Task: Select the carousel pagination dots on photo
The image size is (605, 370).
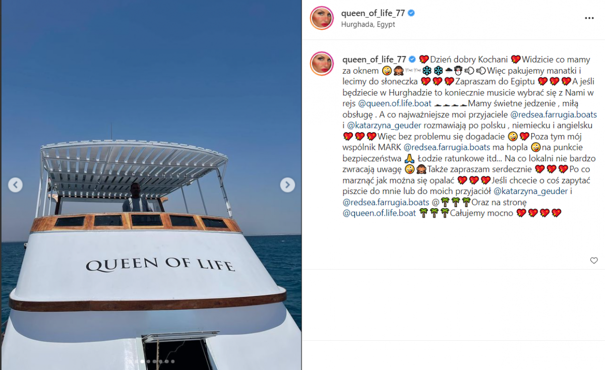Action: [154, 361]
